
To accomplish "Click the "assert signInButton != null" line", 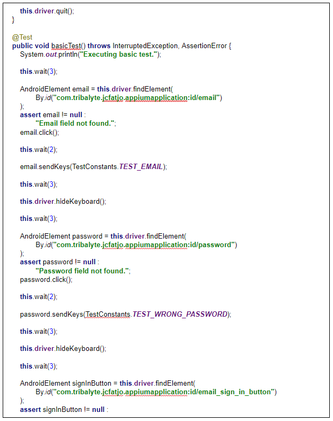I will [62, 409].
